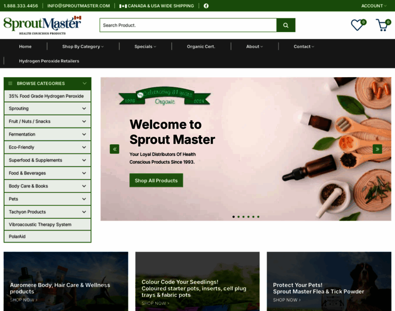Image resolution: width=395 pixels, height=311 pixels.
Task: Open the Contact menu
Action: point(304,47)
